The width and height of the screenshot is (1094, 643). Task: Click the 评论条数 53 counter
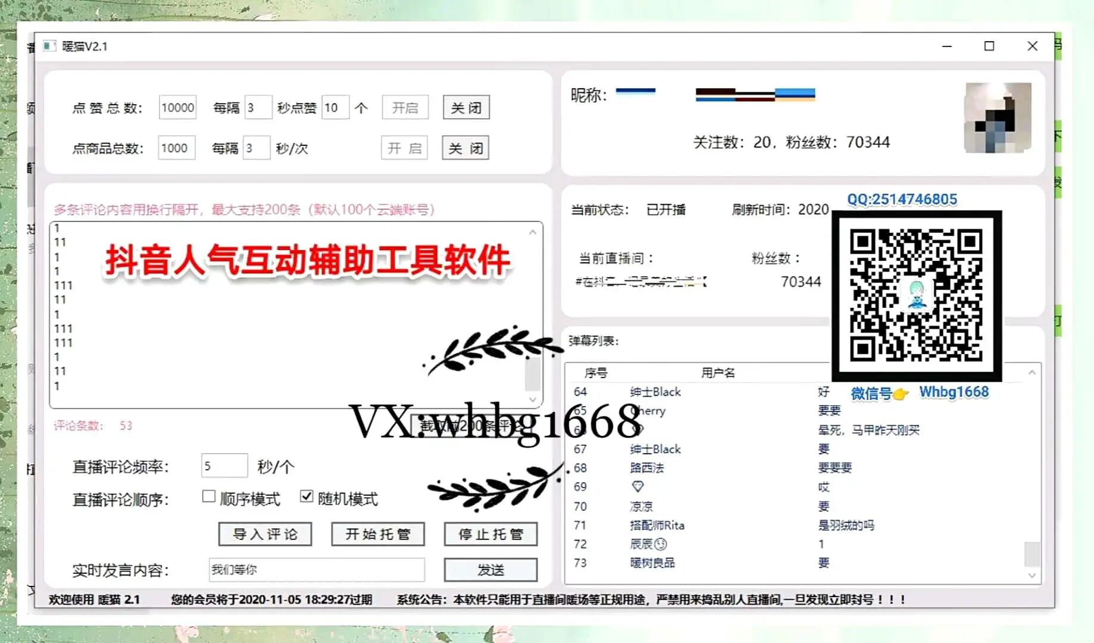point(93,426)
